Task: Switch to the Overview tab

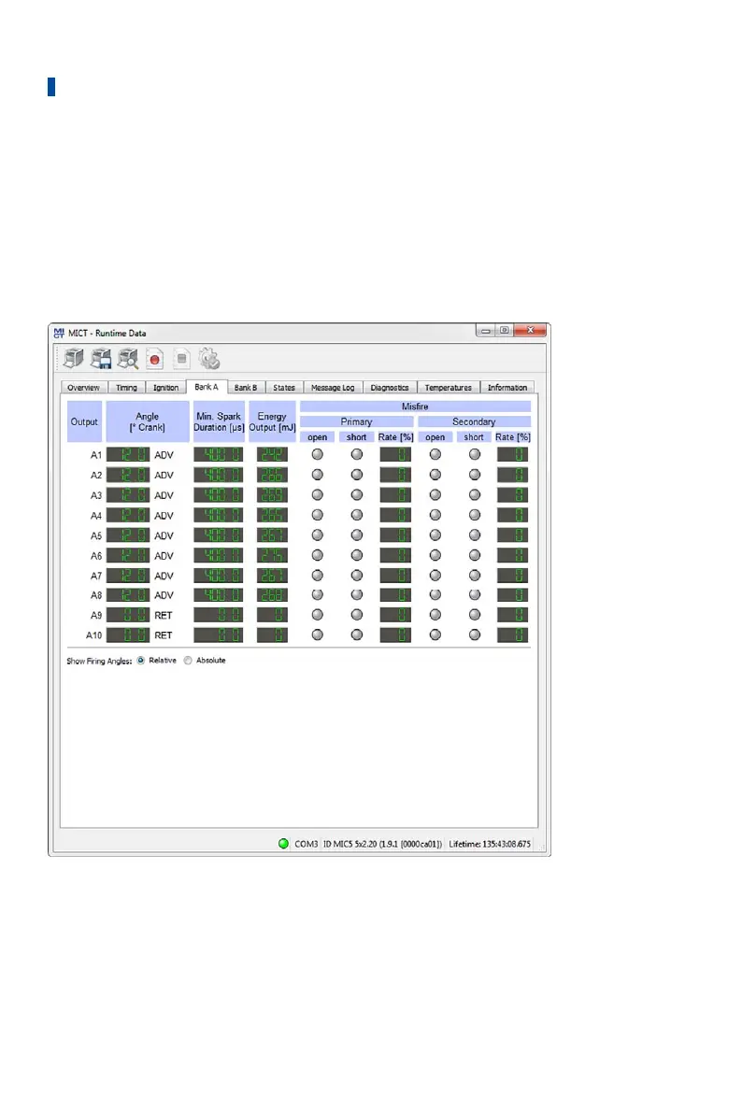Action: pos(84,388)
